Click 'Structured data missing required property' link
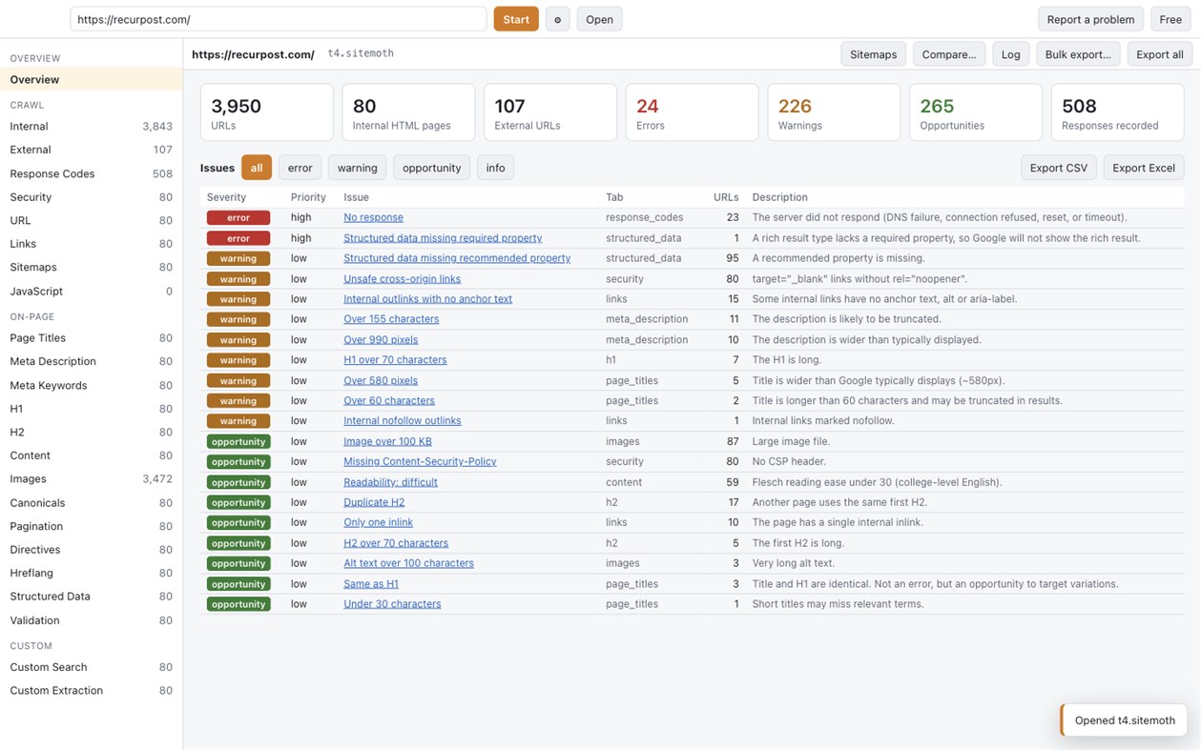The height and width of the screenshot is (750, 1201). tap(443, 238)
